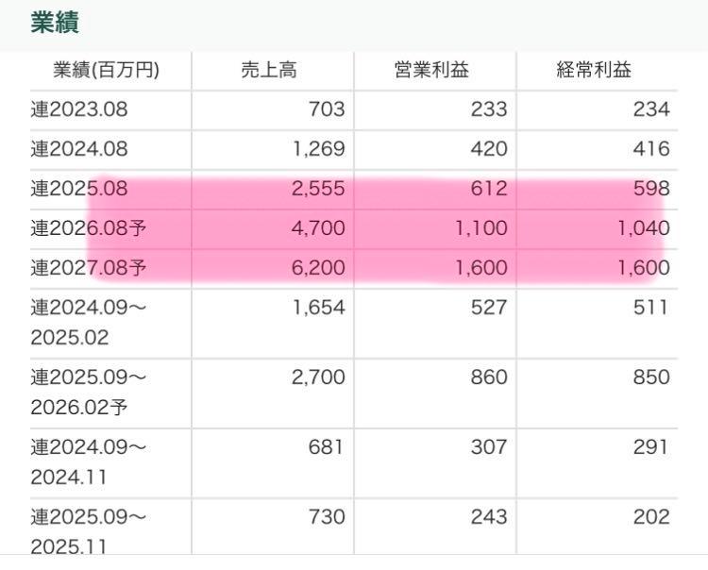708x570 pixels.
Task: Select the 経常利益 column header
Action: [593, 70]
